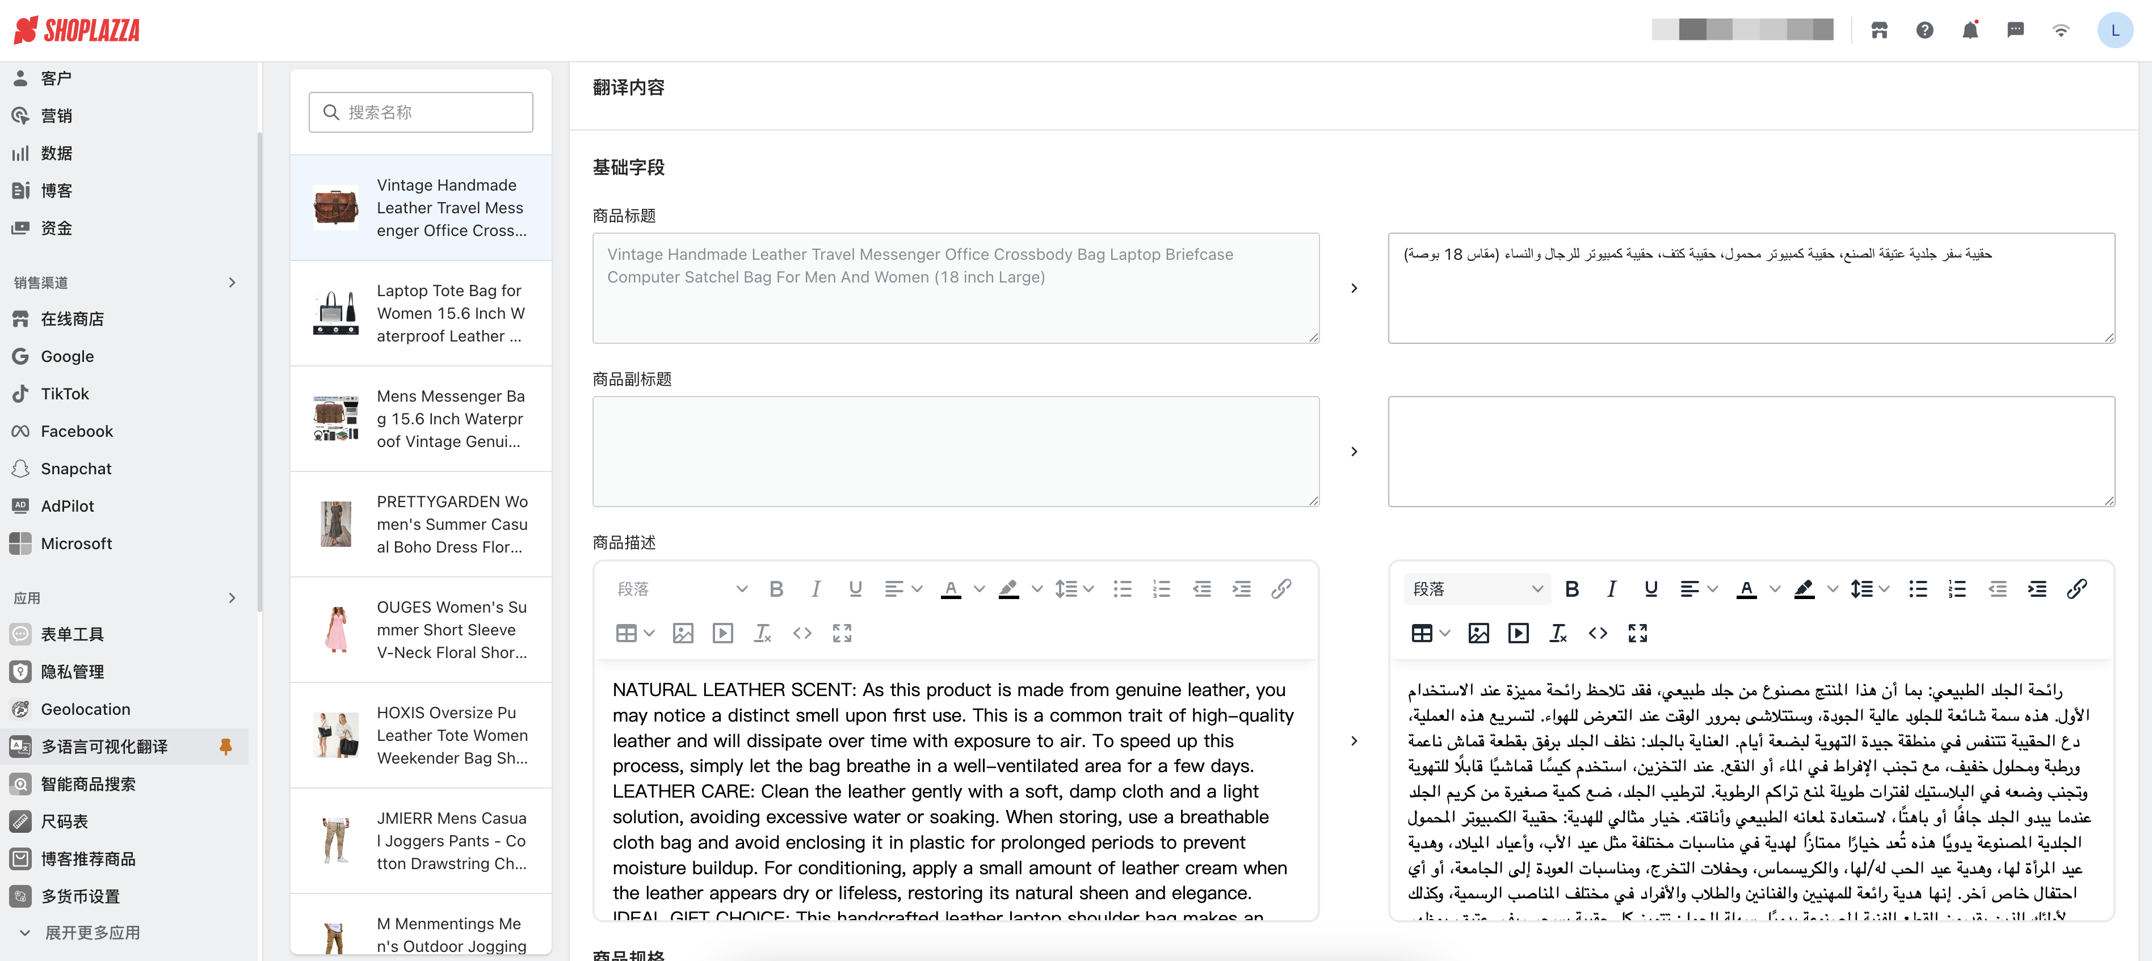Viewport: 2152px width, 961px height.
Task: Click the storefront icon in header
Action: click(x=1879, y=31)
